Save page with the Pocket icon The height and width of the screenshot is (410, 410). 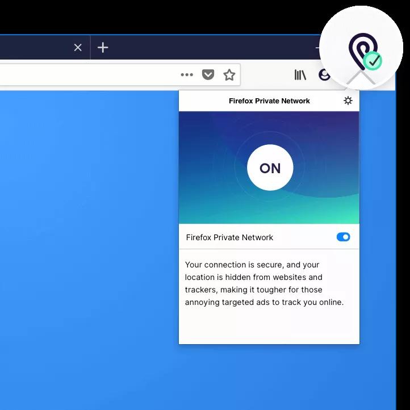coord(208,75)
